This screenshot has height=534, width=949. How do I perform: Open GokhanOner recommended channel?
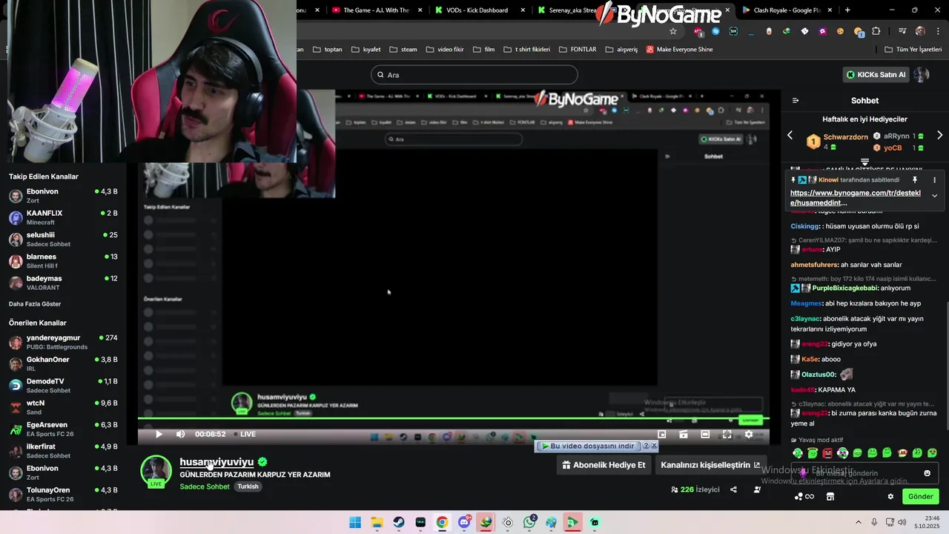[x=63, y=363]
